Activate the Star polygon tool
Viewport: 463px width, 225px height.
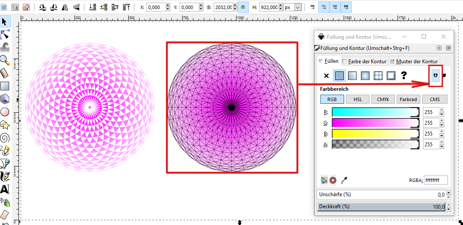[x=5, y=125]
